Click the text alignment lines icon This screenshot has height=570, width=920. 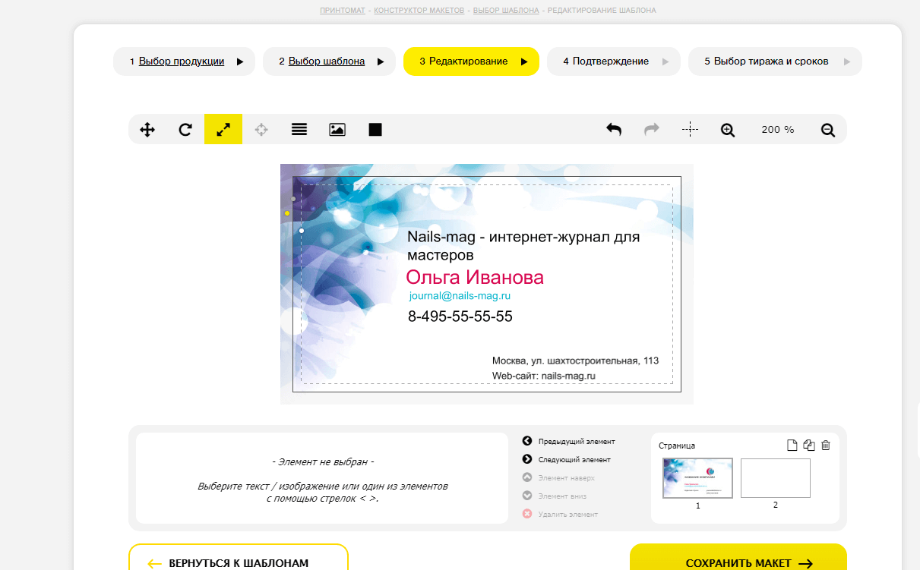point(299,130)
